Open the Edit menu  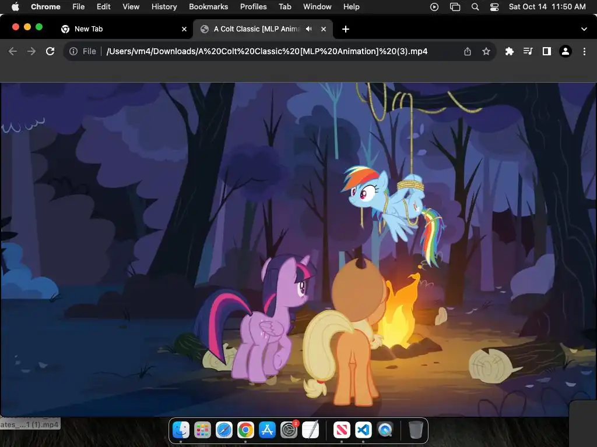pyautogui.click(x=103, y=6)
